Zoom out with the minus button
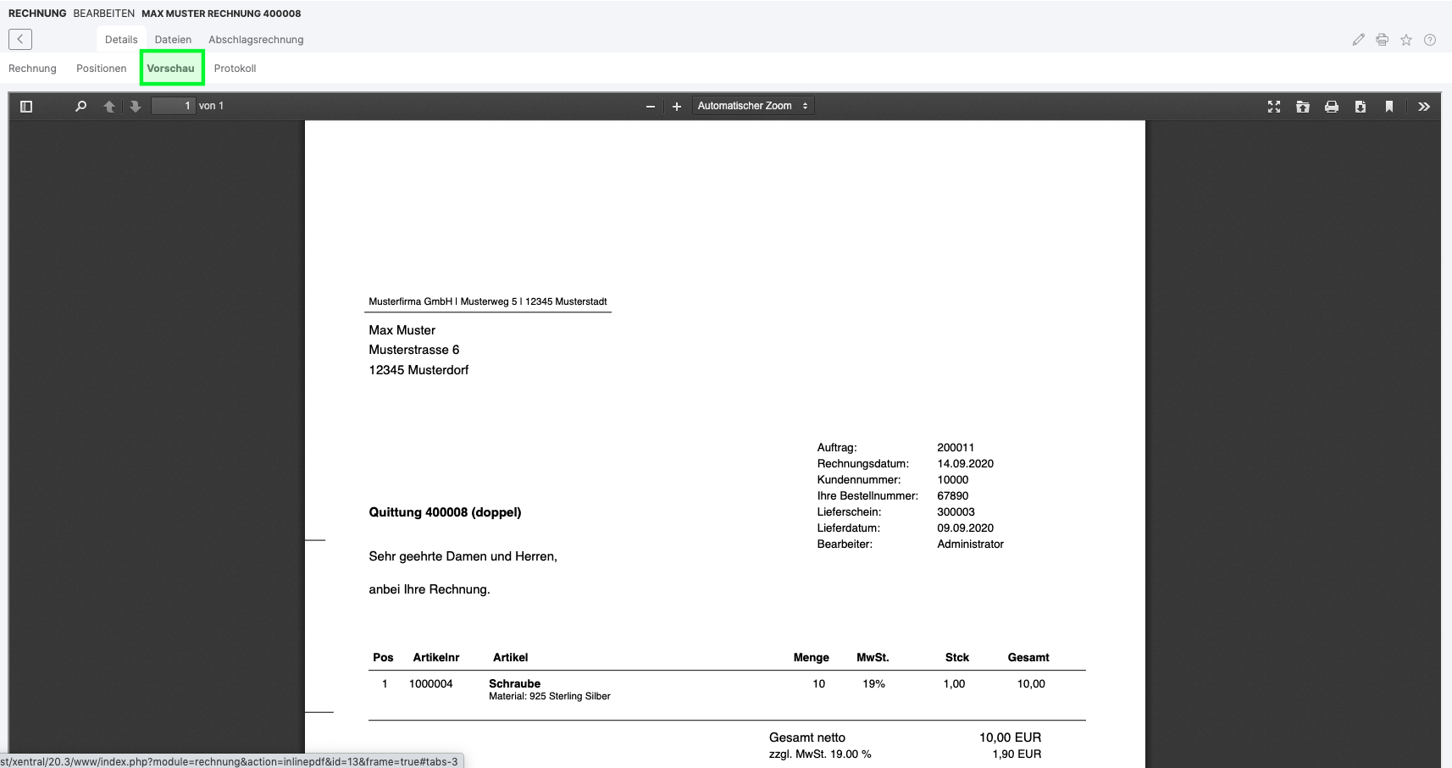This screenshot has height=768, width=1452. point(651,107)
